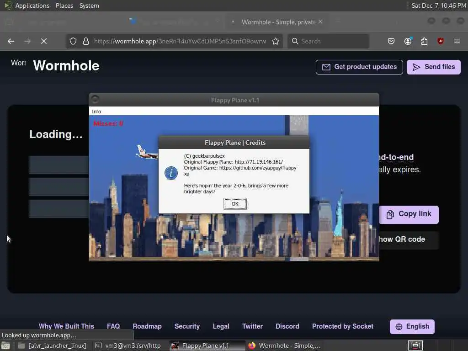Open the Security footer link
The width and height of the screenshot is (468, 351).
pos(187,326)
